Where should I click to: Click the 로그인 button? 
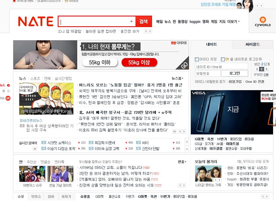pyautogui.click(x=235, y=73)
